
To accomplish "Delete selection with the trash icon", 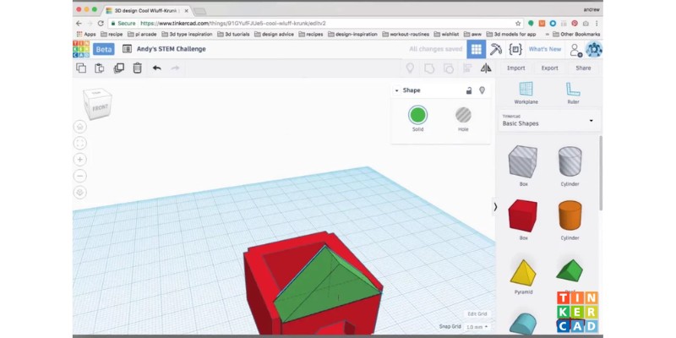I will 137,68.
